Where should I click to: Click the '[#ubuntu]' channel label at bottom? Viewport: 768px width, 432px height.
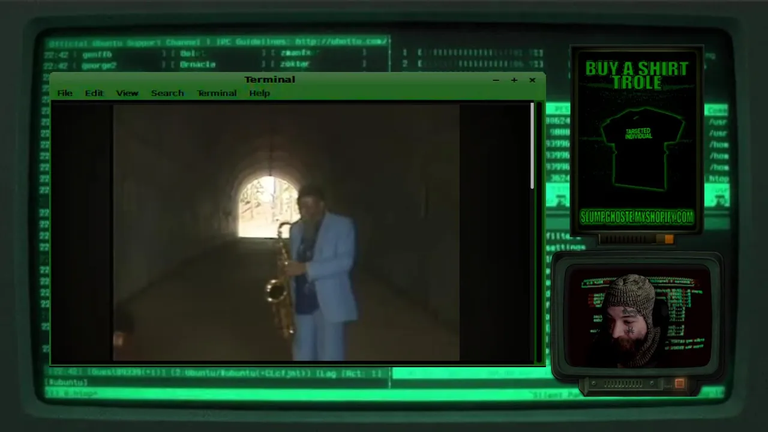click(x=67, y=382)
